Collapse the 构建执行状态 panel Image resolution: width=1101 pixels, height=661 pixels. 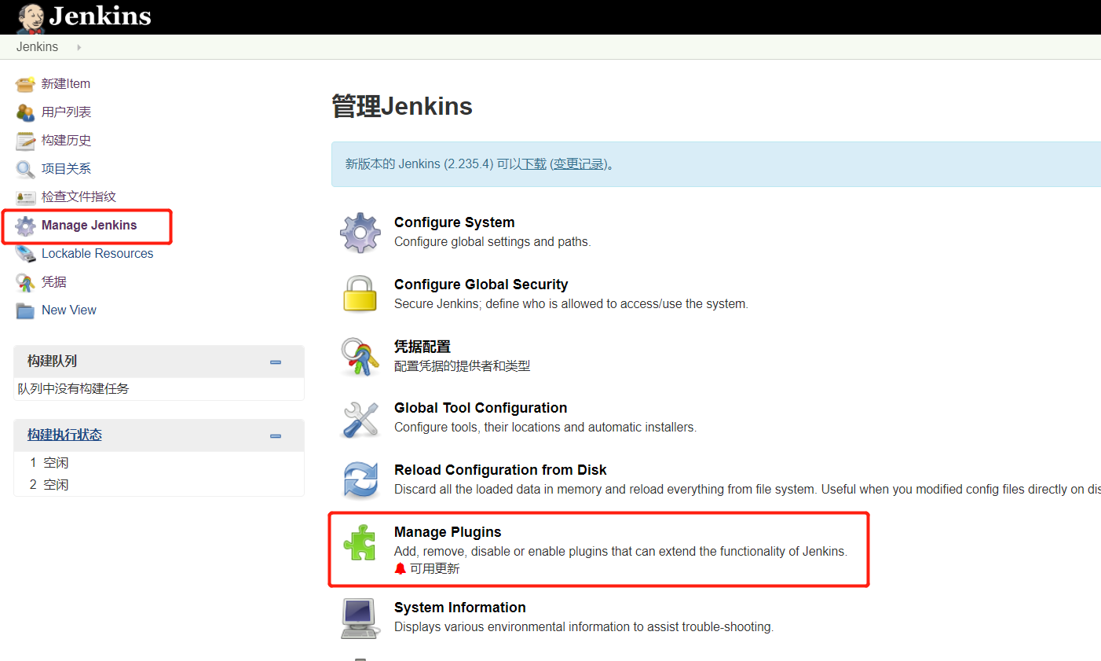point(275,435)
